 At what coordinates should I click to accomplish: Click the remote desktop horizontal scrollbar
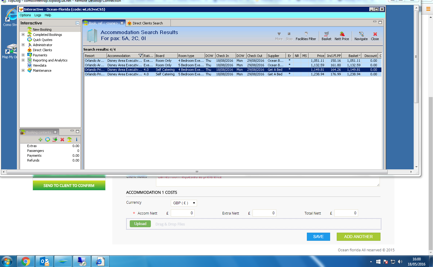click(x=197, y=172)
